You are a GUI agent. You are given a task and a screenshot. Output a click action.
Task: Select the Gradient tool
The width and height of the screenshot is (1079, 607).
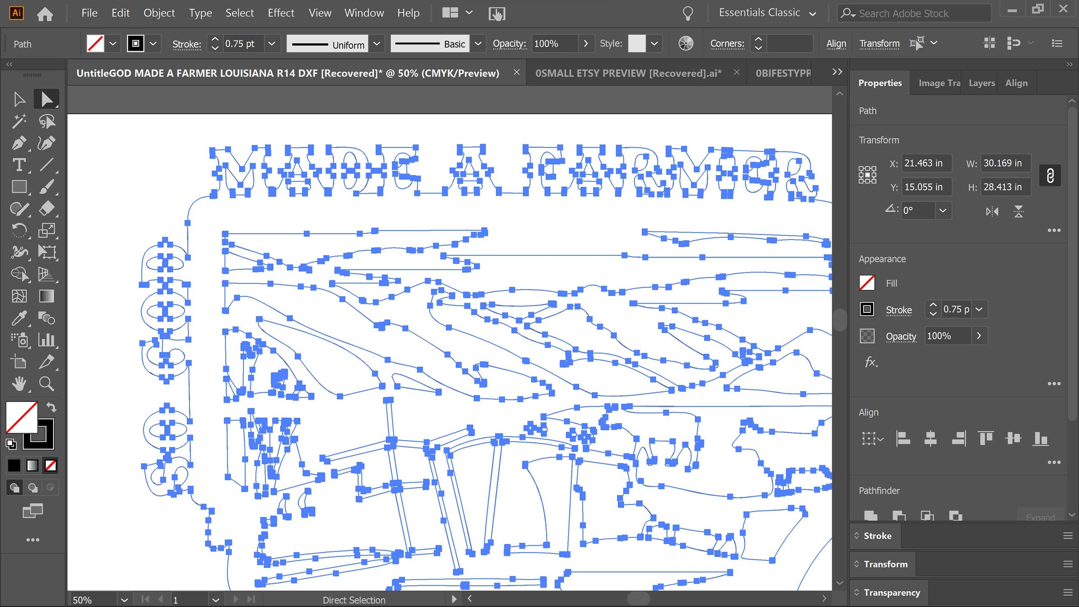[x=47, y=296]
